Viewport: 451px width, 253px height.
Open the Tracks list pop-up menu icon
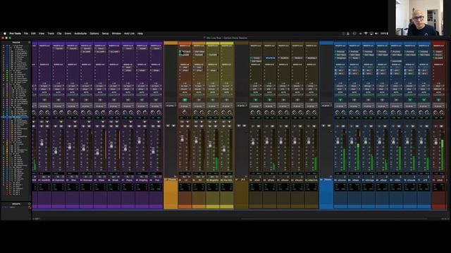pos(30,42)
